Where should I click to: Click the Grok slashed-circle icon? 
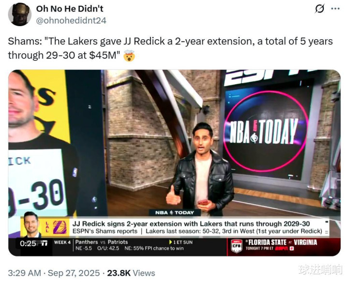(319, 9)
